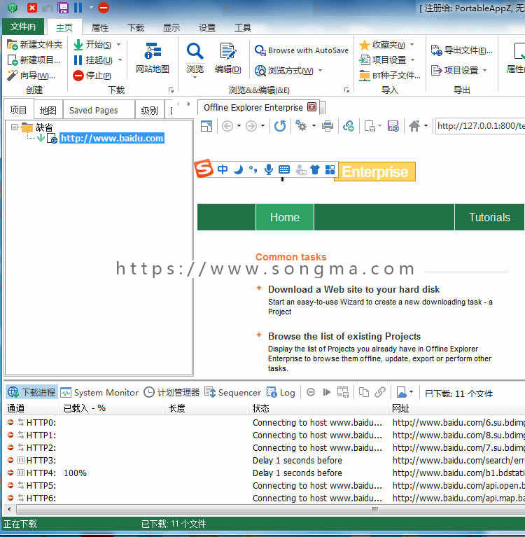This screenshot has height=537, width=525.
Task: Click the Sogou soft keyboard icon
Action: (284, 169)
